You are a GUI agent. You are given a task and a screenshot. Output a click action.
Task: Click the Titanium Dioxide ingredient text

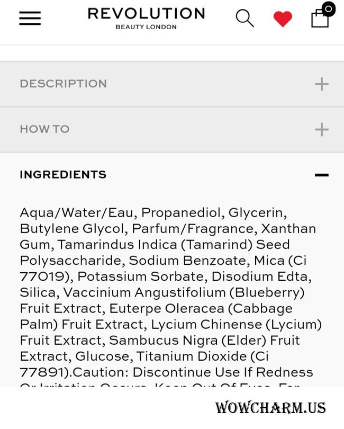(192, 356)
